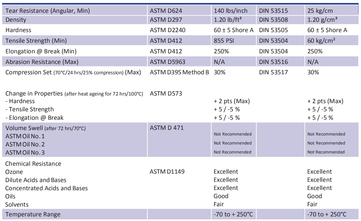361x221 pixels.
Task: Click the "Elongation @ Break (Min)" row label
Action: tap(41, 51)
